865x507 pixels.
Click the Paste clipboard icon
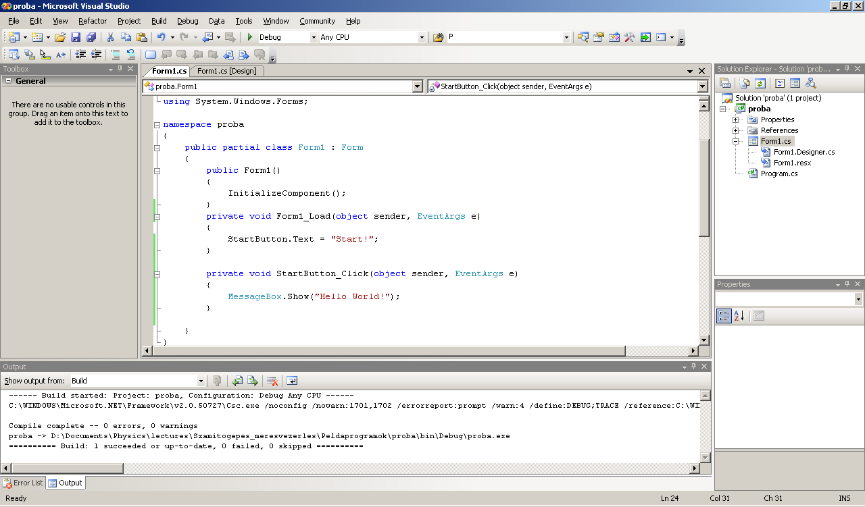tap(142, 37)
